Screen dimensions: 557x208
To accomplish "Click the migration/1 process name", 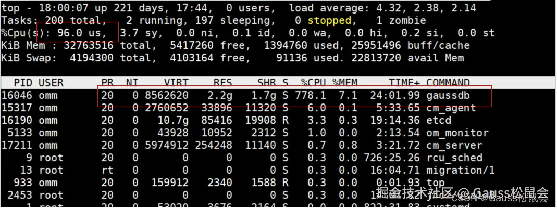I will (x=461, y=170).
